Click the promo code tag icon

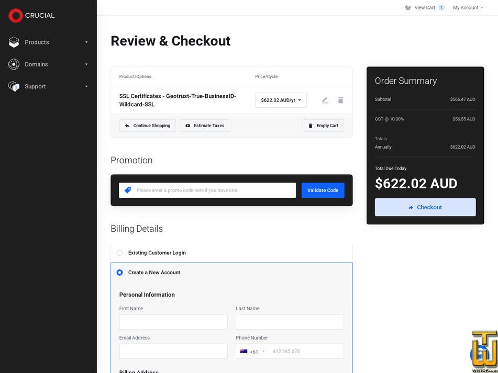click(x=128, y=190)
